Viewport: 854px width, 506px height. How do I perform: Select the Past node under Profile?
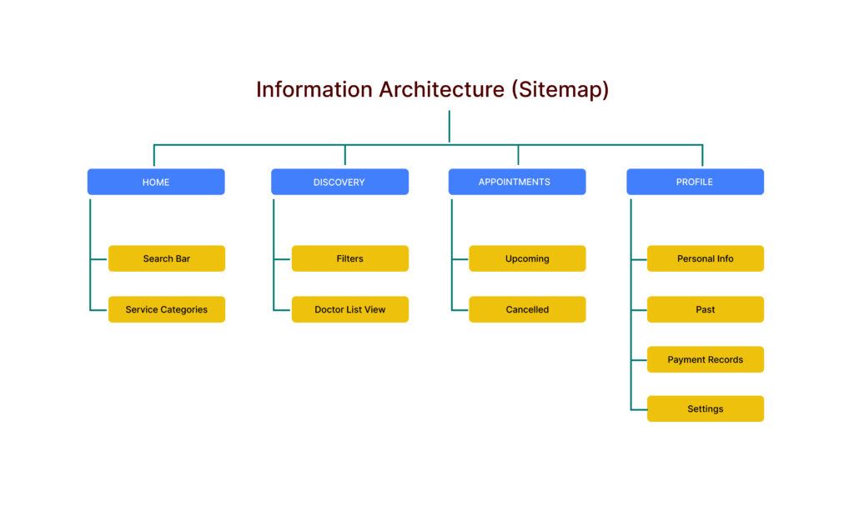click(706, 309)
